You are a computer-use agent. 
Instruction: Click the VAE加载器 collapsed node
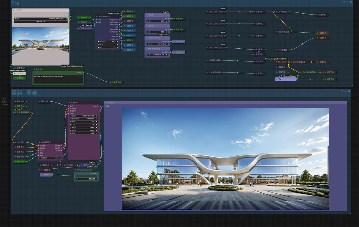282,50
